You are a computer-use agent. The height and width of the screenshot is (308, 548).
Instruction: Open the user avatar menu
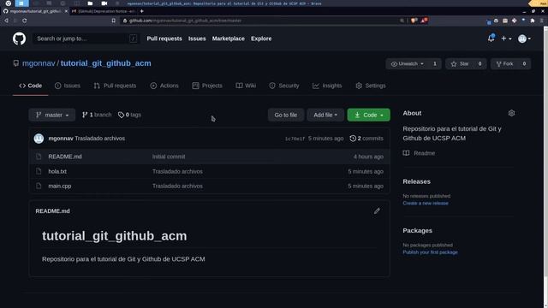pos(524,38)
